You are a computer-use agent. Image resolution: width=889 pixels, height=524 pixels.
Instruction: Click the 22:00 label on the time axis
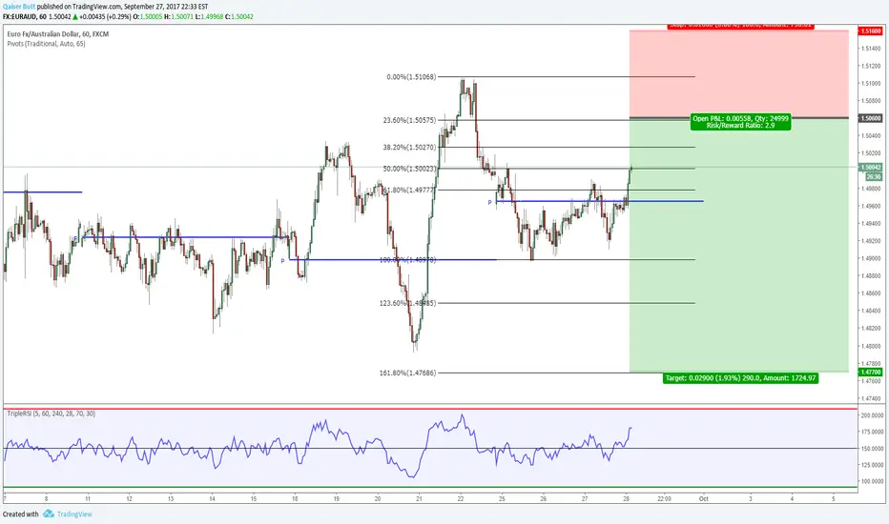point(665,499)
